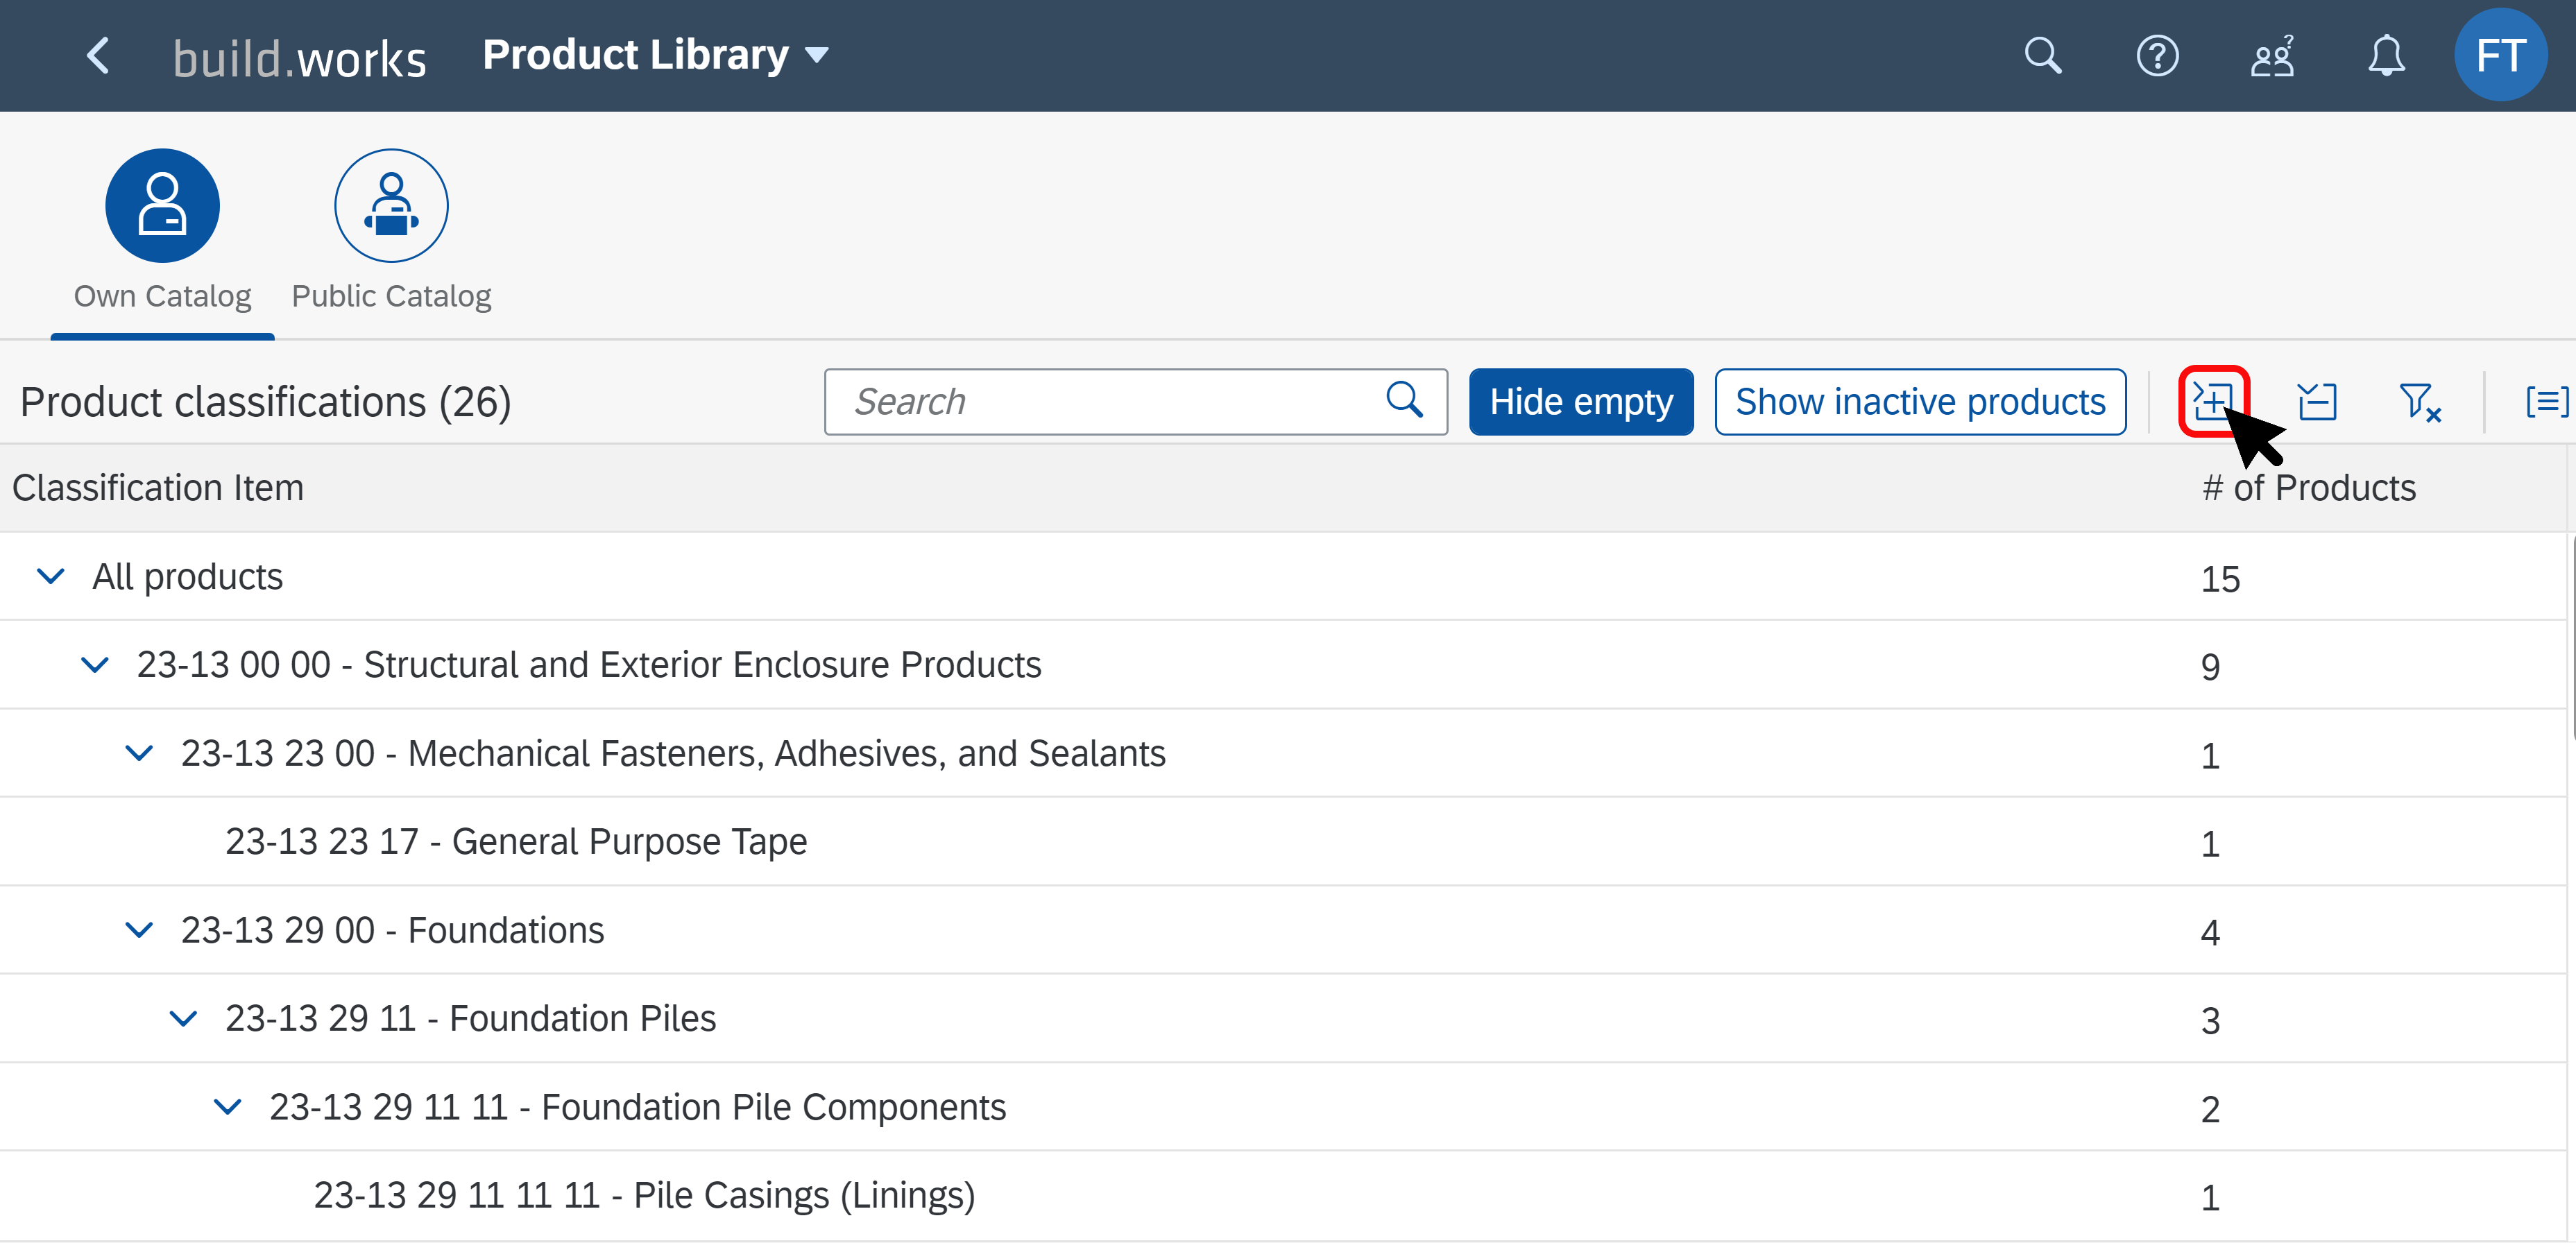Click the # of Products column header
Viewport: 2576px width, 1243px height.
click(2309, 488)
